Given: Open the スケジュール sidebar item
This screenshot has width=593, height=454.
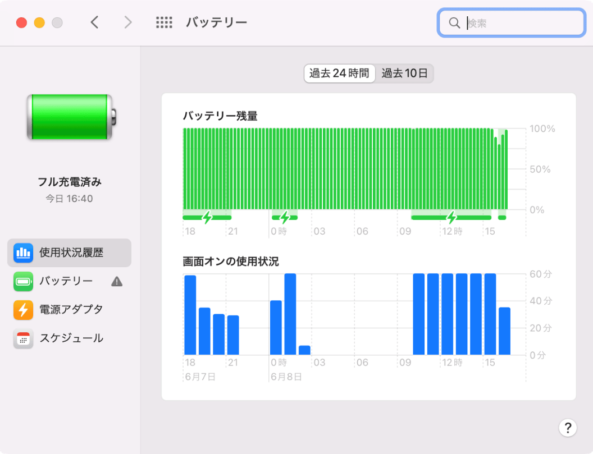Looking at the screenshot, I should click(69, 338).
